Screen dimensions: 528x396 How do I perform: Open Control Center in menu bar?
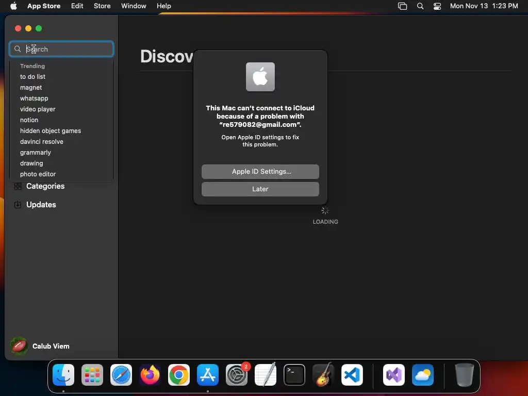coord(437,6)
